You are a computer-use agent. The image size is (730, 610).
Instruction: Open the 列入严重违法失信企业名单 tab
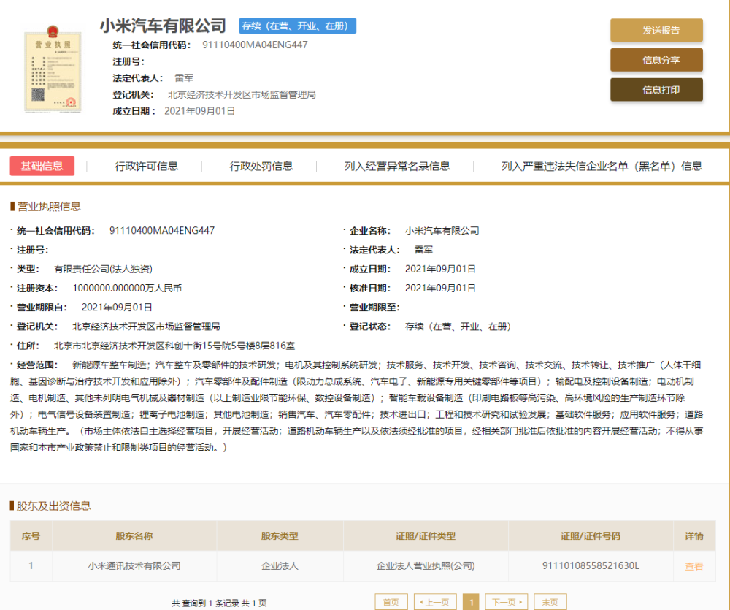[602, 166]
